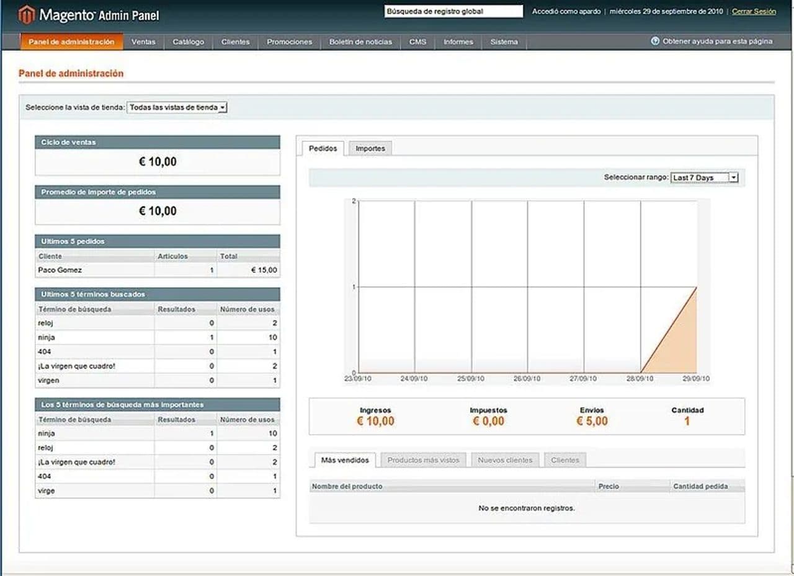Click 'ninja' in top search terms
This screenshot has height=576, width=794.
coord(47,433)
